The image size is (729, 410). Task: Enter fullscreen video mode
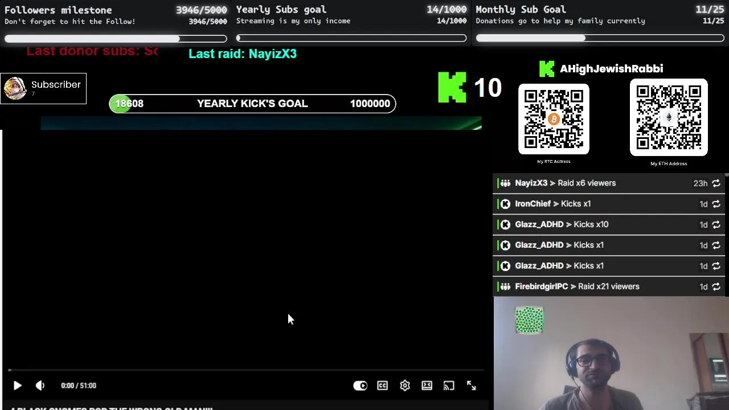click(472, 386)
